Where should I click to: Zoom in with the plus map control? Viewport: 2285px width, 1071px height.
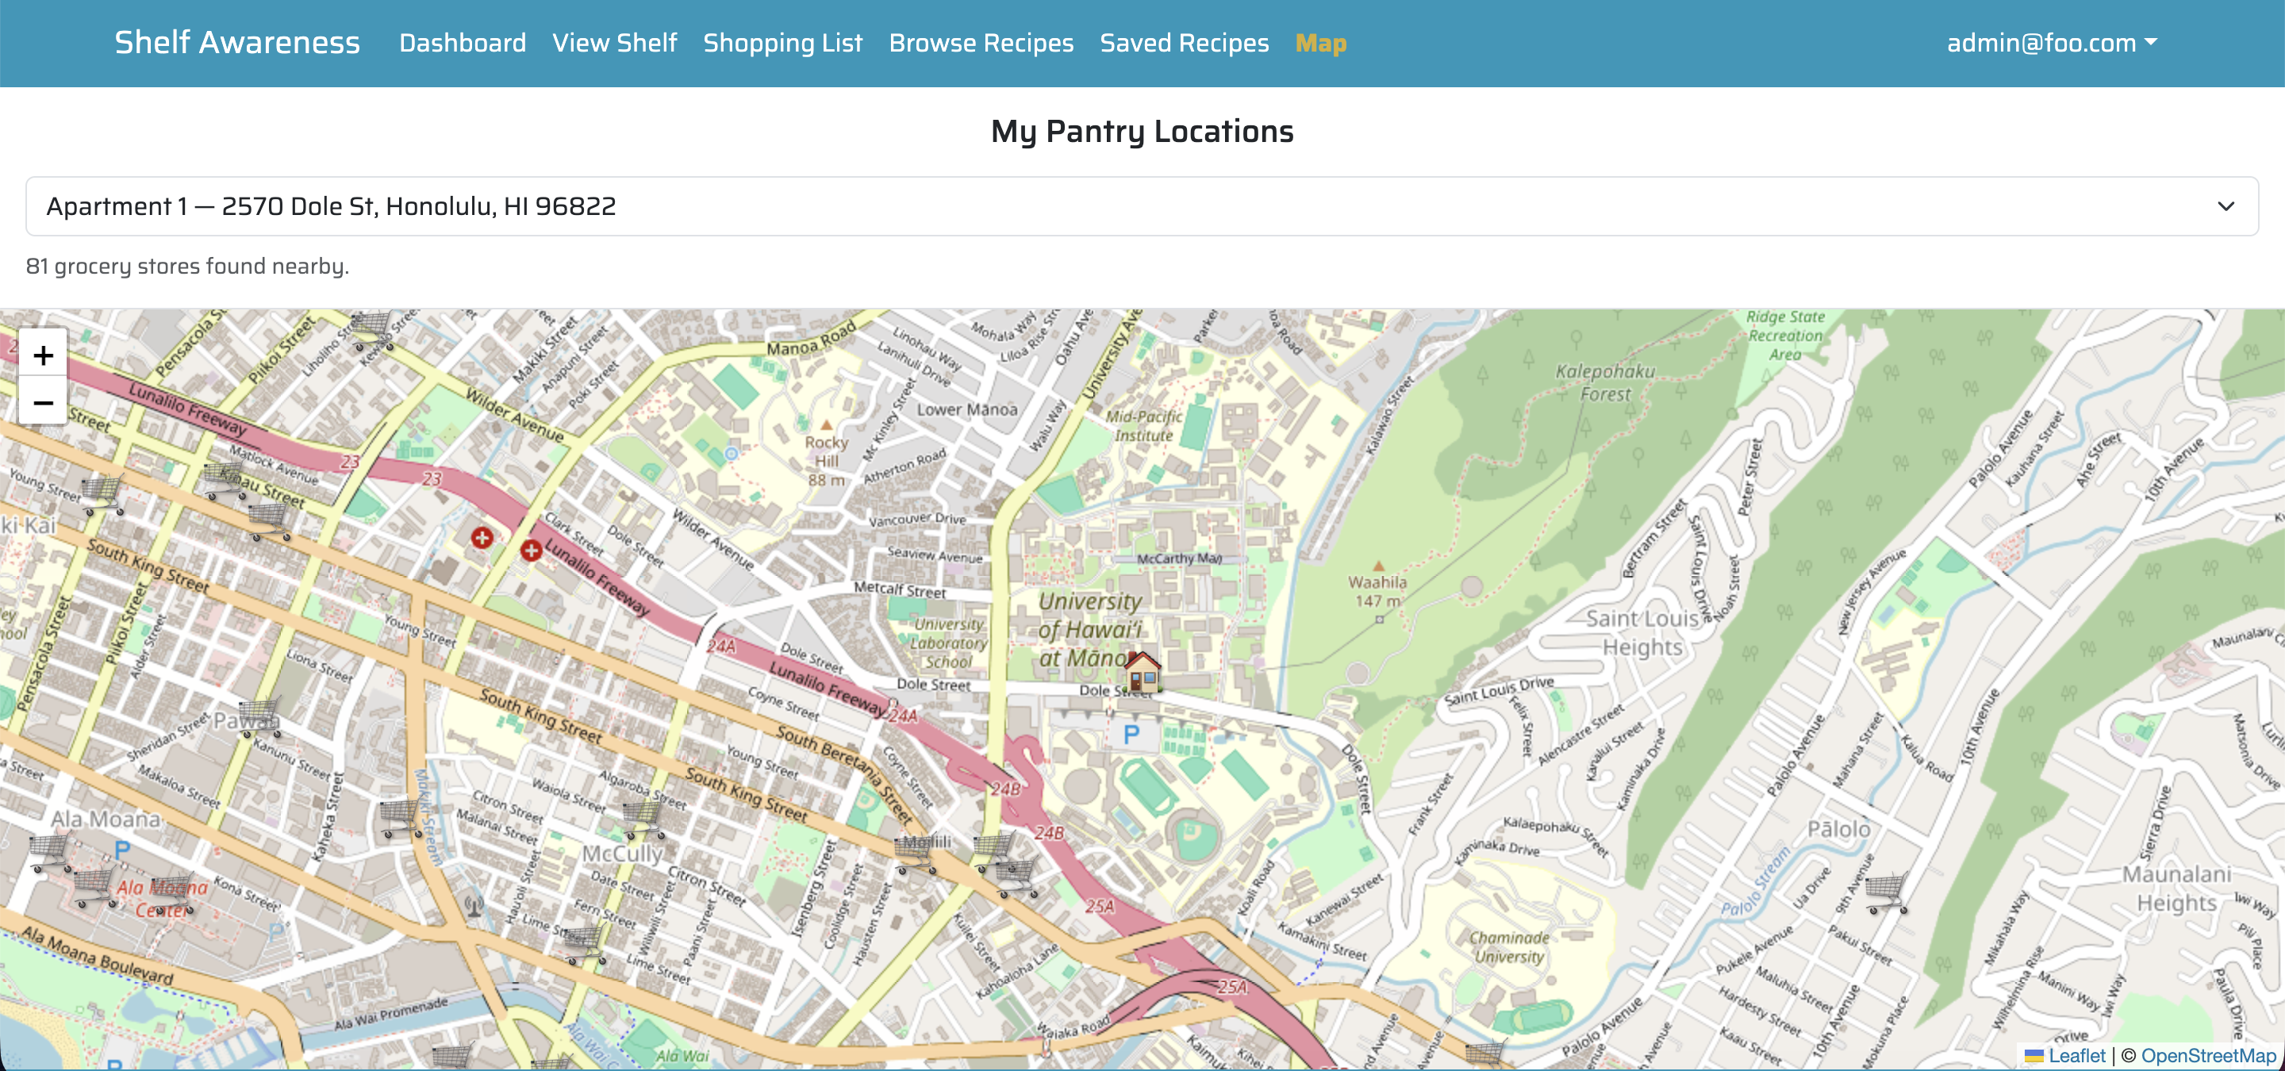click(x=43, y=355)
